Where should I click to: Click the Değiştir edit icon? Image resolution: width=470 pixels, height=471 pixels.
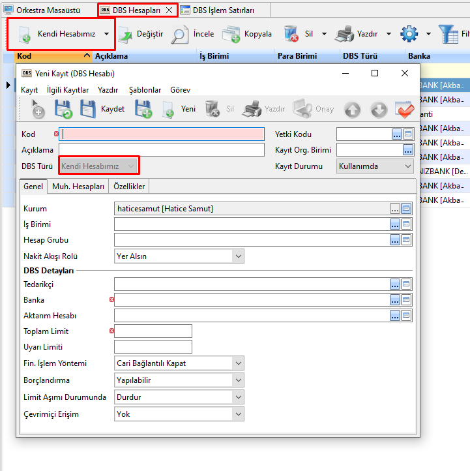[125, 34]
